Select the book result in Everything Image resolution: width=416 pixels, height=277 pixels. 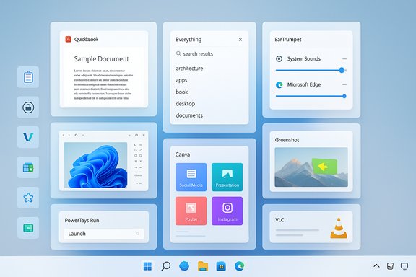[x=182, y=92]
